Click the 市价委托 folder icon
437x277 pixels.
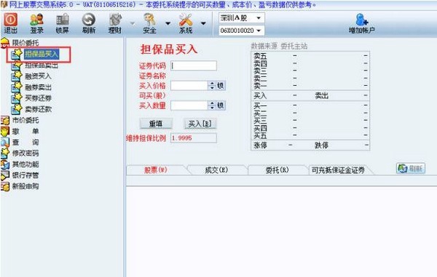[x=5, y=121]
